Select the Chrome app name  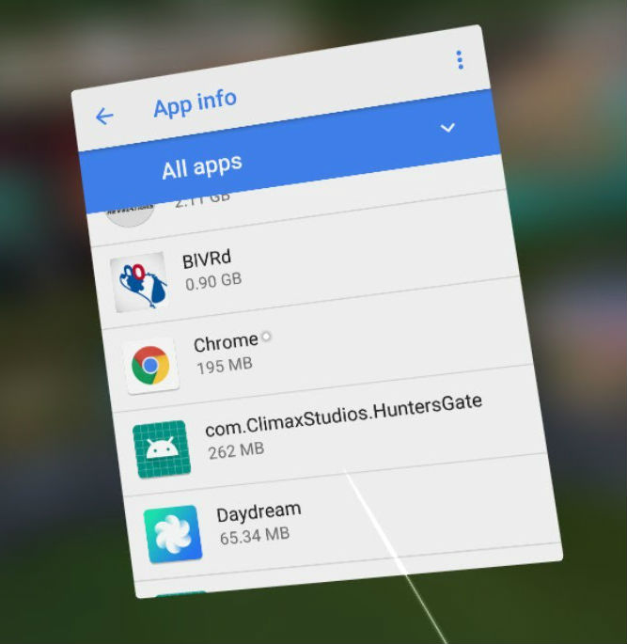226,343
